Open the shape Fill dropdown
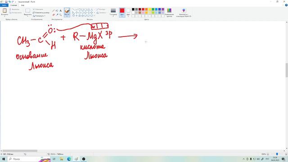 click(x=102, y=13)
